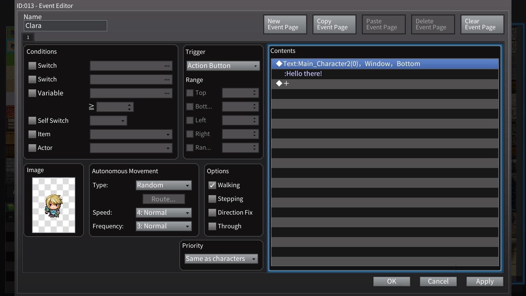Click the diamond + to add event command
The width and height of the screenshot is (526, 296).
click(282, 83)
